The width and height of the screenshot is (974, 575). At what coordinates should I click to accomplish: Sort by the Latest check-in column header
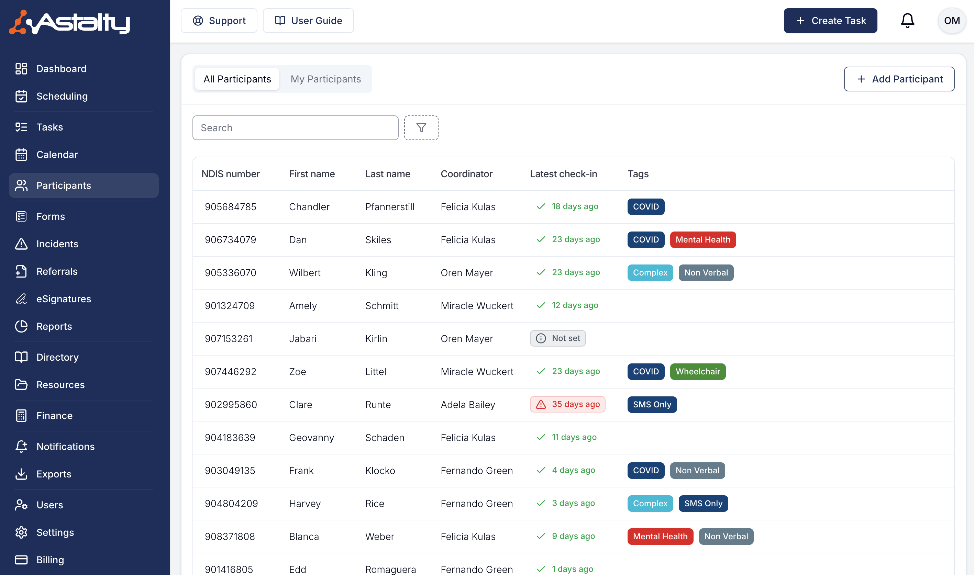(x=563, y=174)
